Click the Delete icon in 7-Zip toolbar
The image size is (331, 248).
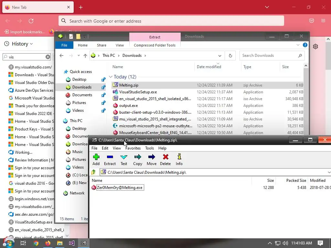tap(165, 160)
